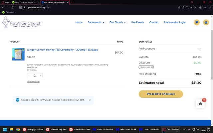Close the Verify Codes tab
The width and height of the screenshot is (213, 133).
pyautogui.click(x=38, y=2)
